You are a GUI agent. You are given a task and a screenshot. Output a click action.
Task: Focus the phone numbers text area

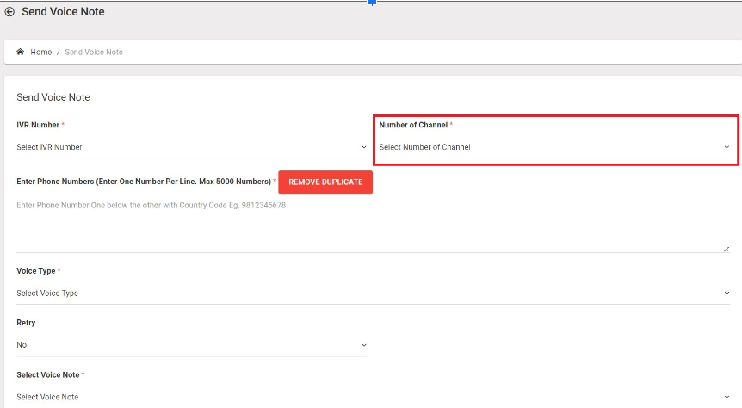[373, 225]
